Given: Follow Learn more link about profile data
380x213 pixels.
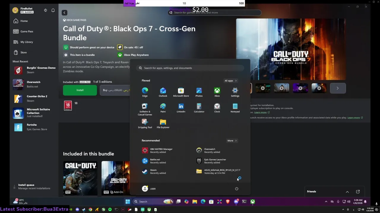Looking at the screenshot, I should 355,118.
